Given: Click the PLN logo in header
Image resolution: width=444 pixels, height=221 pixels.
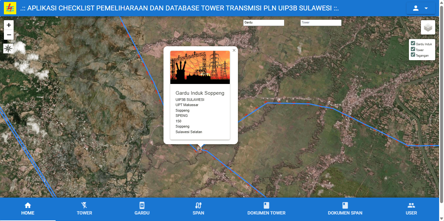Looking at the screenshot, I should (x=10, y=8).
